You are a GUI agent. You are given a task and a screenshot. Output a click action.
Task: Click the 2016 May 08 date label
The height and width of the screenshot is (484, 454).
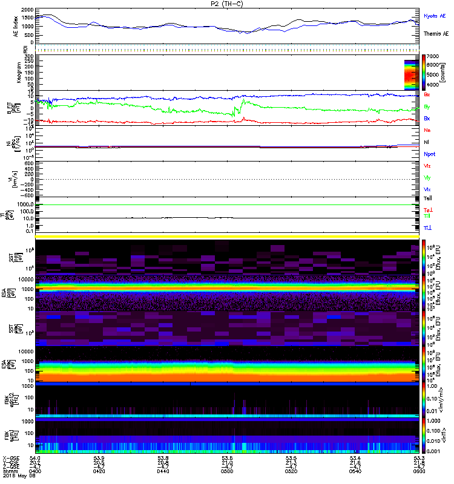(17, 477)
